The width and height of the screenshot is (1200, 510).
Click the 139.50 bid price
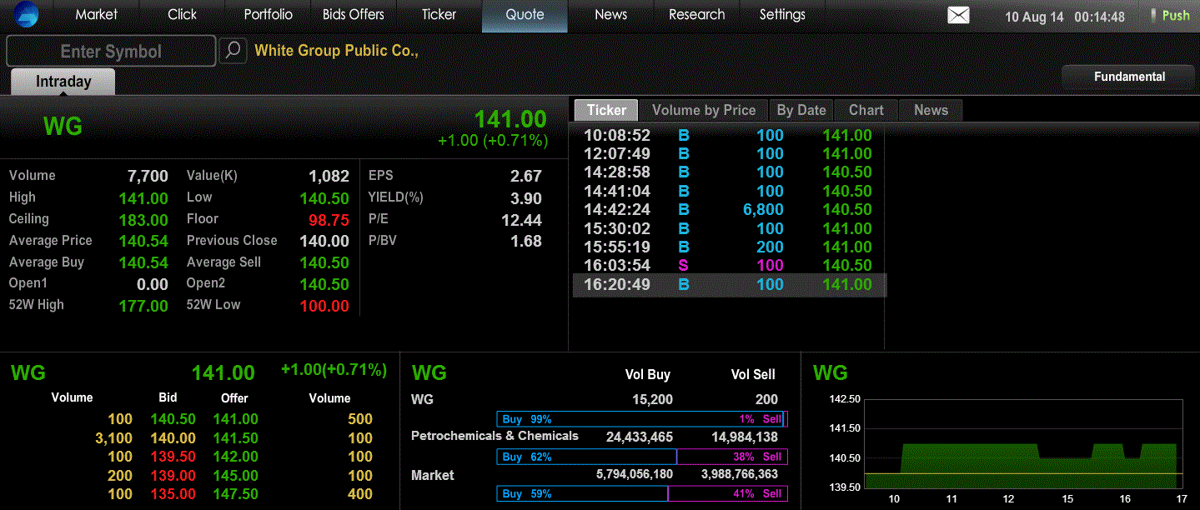(173, 457)
